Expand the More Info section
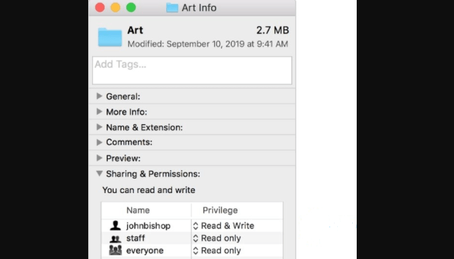This screenshot has width=454, height=259. click(x=99, y=112)
